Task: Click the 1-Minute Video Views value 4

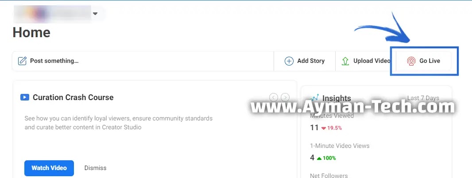Action: point(312,158)
